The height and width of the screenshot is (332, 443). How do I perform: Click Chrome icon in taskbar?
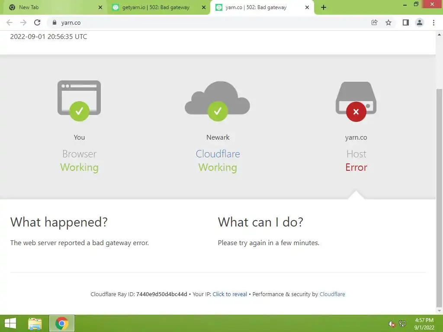[62, 323]
